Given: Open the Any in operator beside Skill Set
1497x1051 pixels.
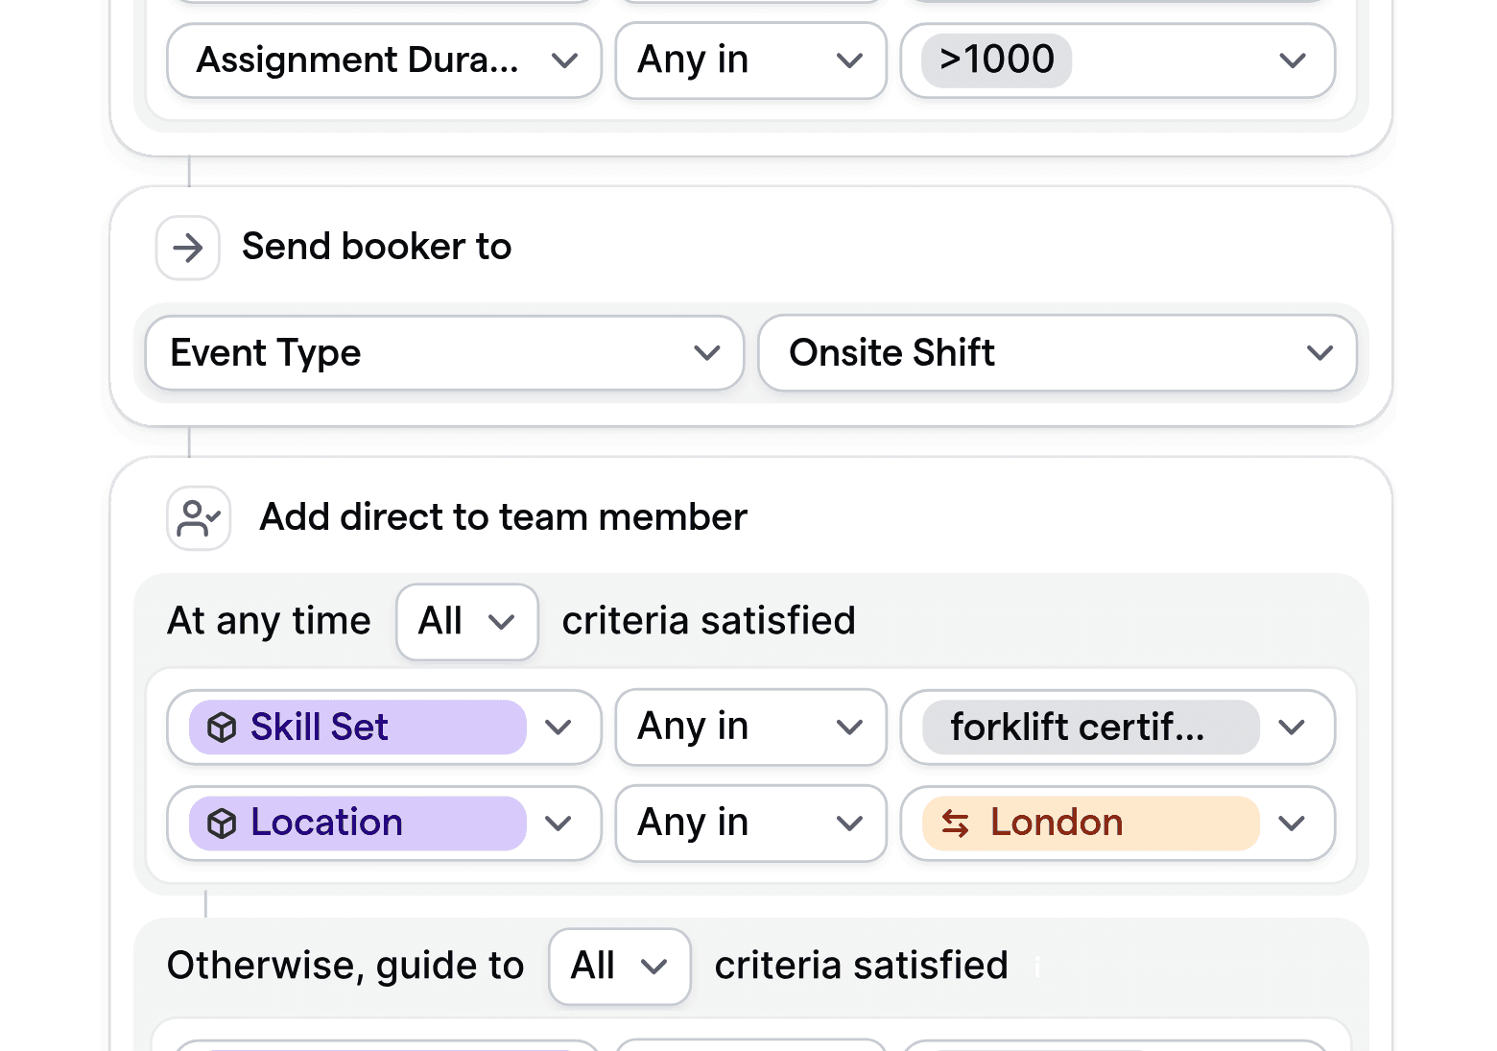Looking at the screenshot, I should [750, 727].
